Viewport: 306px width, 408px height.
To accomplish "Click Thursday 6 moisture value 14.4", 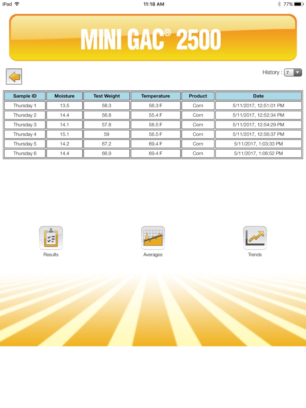I will pyautogui.click(x=65, y=153).
